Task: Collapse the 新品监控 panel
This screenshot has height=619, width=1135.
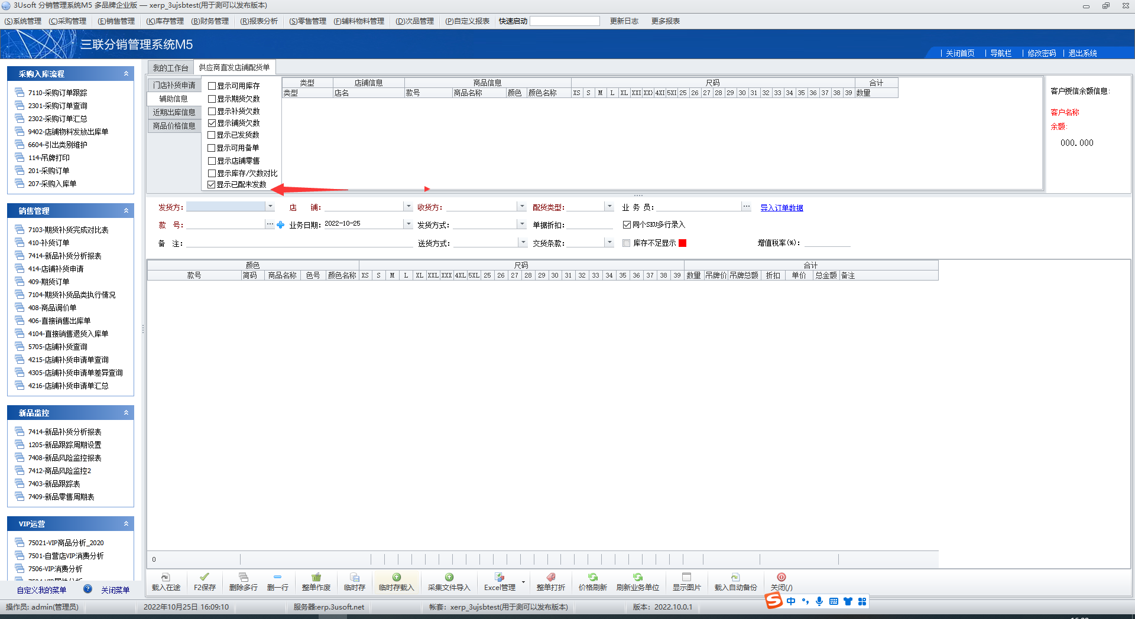Action: click(x=126, y=413)
